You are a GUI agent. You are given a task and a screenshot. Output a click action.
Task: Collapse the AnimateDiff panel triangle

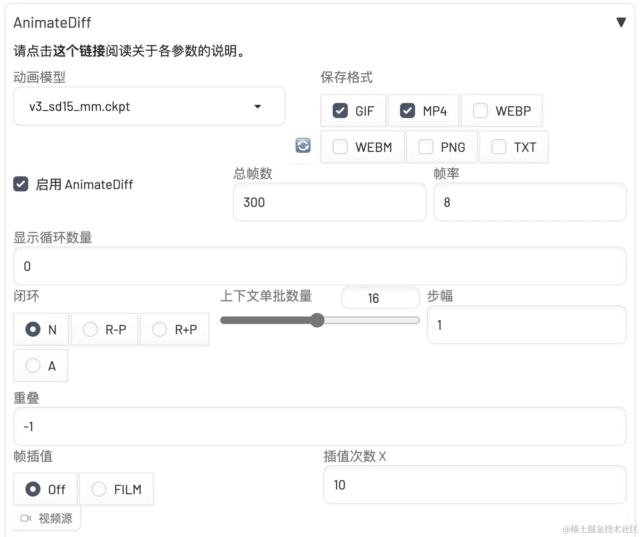[621, 22]
